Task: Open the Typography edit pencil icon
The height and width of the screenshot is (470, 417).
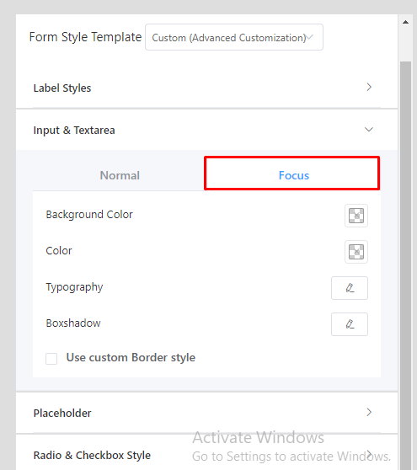Action: [350, 288]
